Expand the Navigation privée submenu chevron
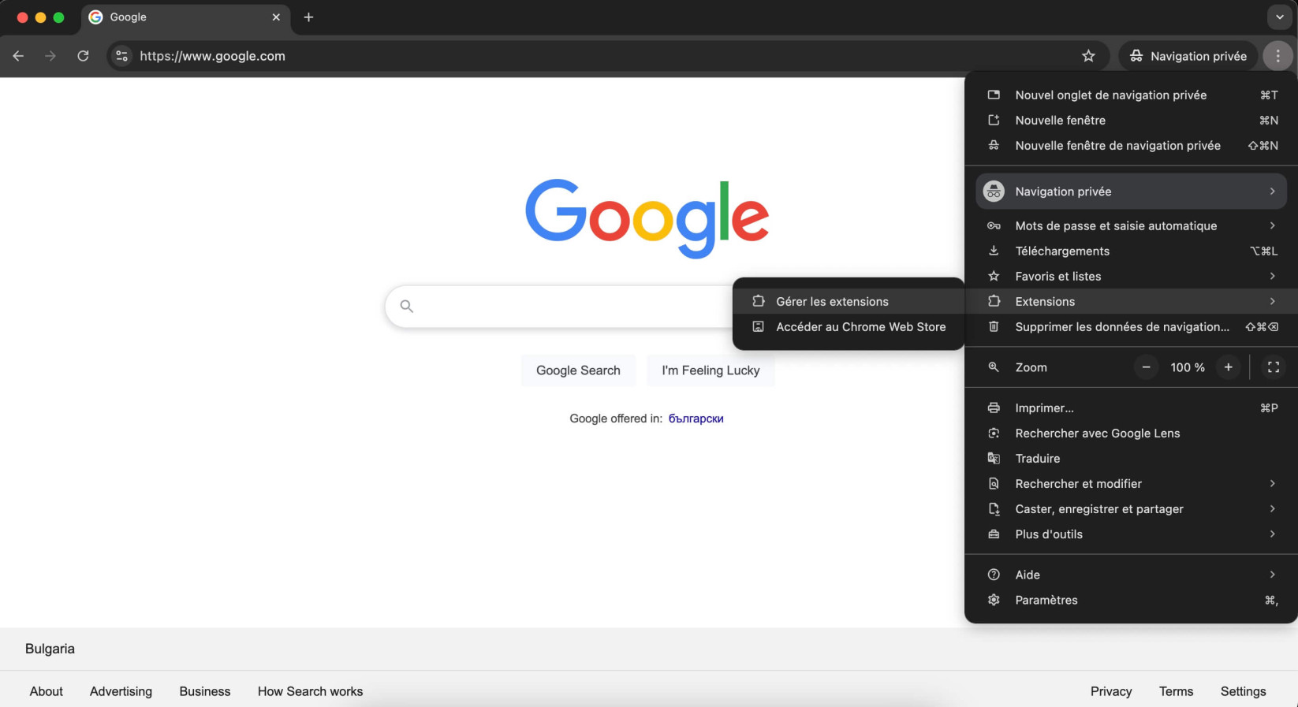Viewport: 1298px width, 707px height. [1272, 192]
